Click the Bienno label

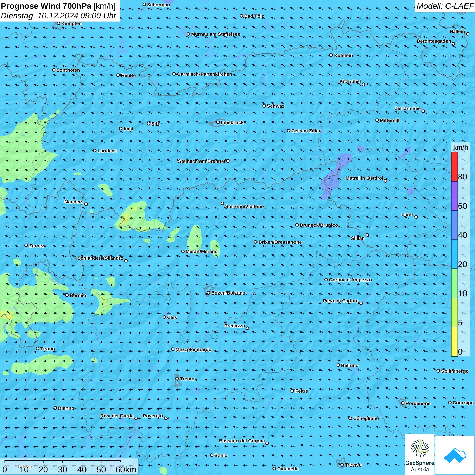[x=66, y=408]
